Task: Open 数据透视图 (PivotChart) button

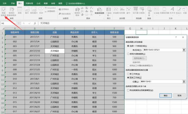Action: coord(99,11)
